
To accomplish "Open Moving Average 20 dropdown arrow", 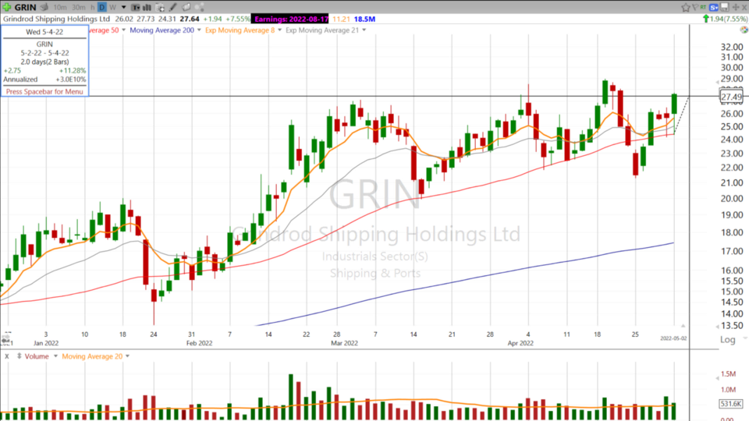I will tap(127, 356).
